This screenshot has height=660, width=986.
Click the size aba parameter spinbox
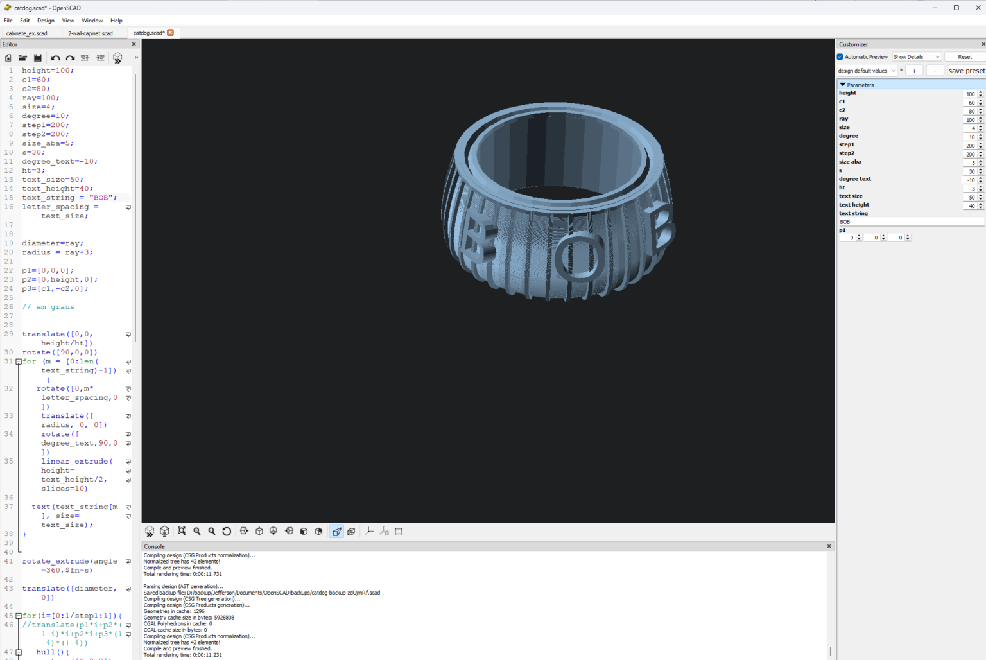(x=973, y=163)
